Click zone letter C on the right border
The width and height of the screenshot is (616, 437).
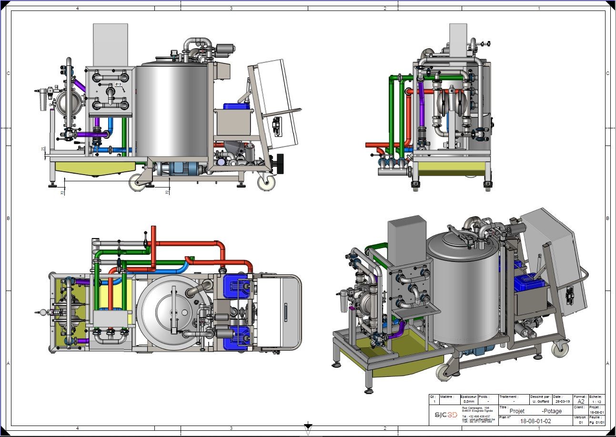point(607,73)
